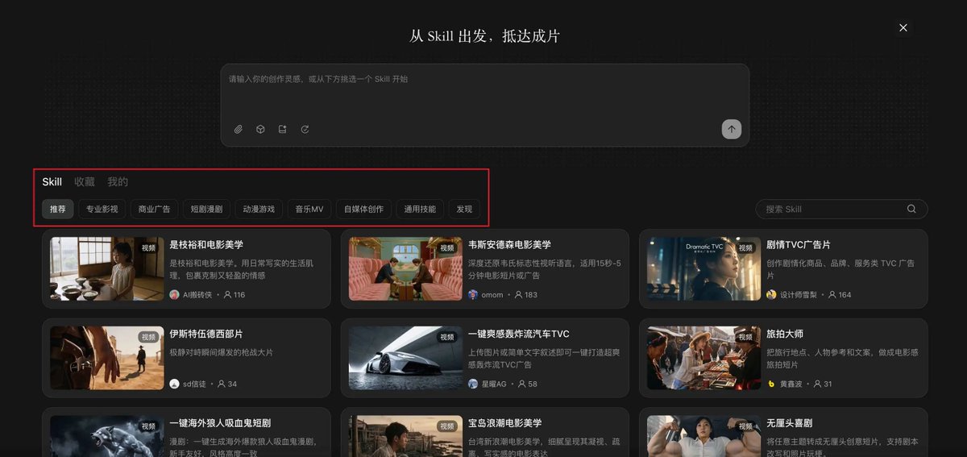Click the paperclip attachment icon

239,129
